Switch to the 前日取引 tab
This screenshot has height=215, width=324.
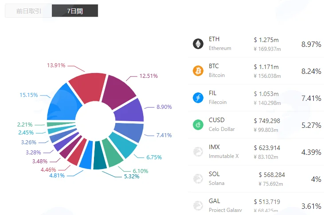pyautogui.click(x=28, y=11)
